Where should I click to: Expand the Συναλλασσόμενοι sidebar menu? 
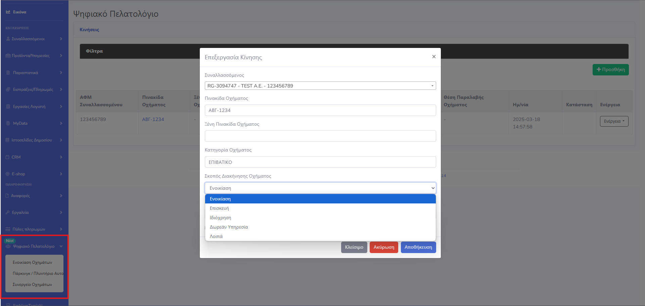[61, 39]
